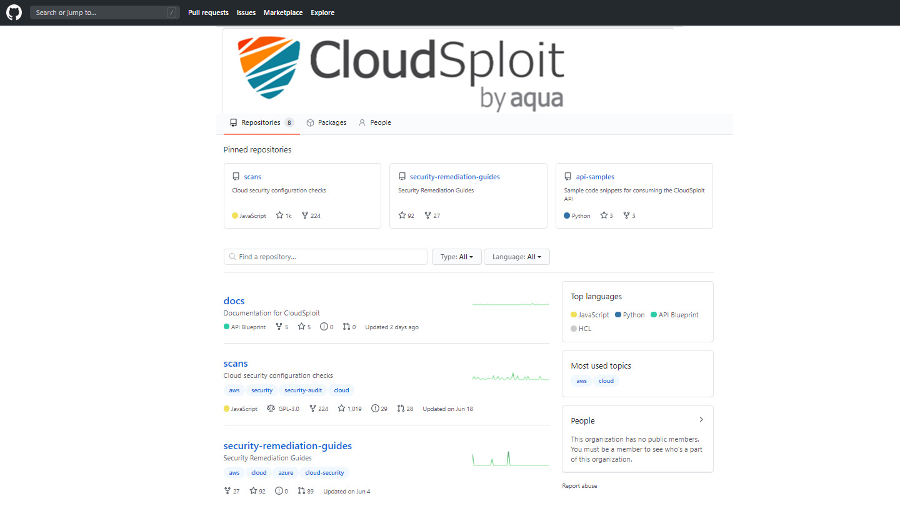Open the Language: All filter dropdown
Viewport: 900px width, 506px height.
tap(516, 256)
